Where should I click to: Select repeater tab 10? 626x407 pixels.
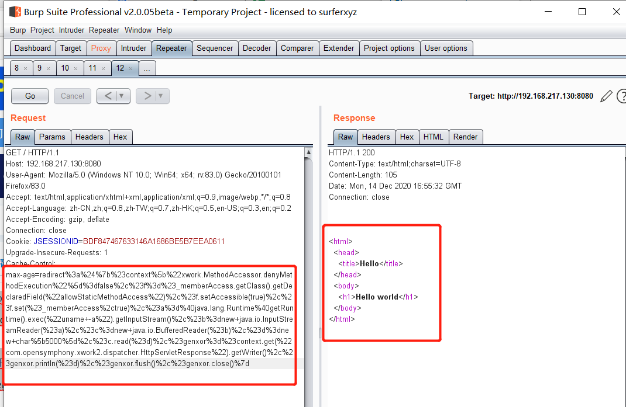point(65,68)
